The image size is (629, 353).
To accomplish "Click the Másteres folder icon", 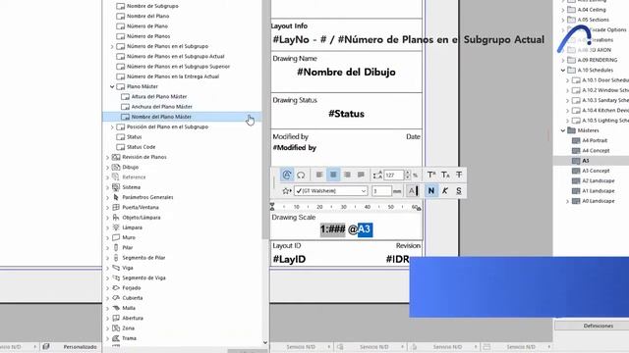I will point(571,130).
